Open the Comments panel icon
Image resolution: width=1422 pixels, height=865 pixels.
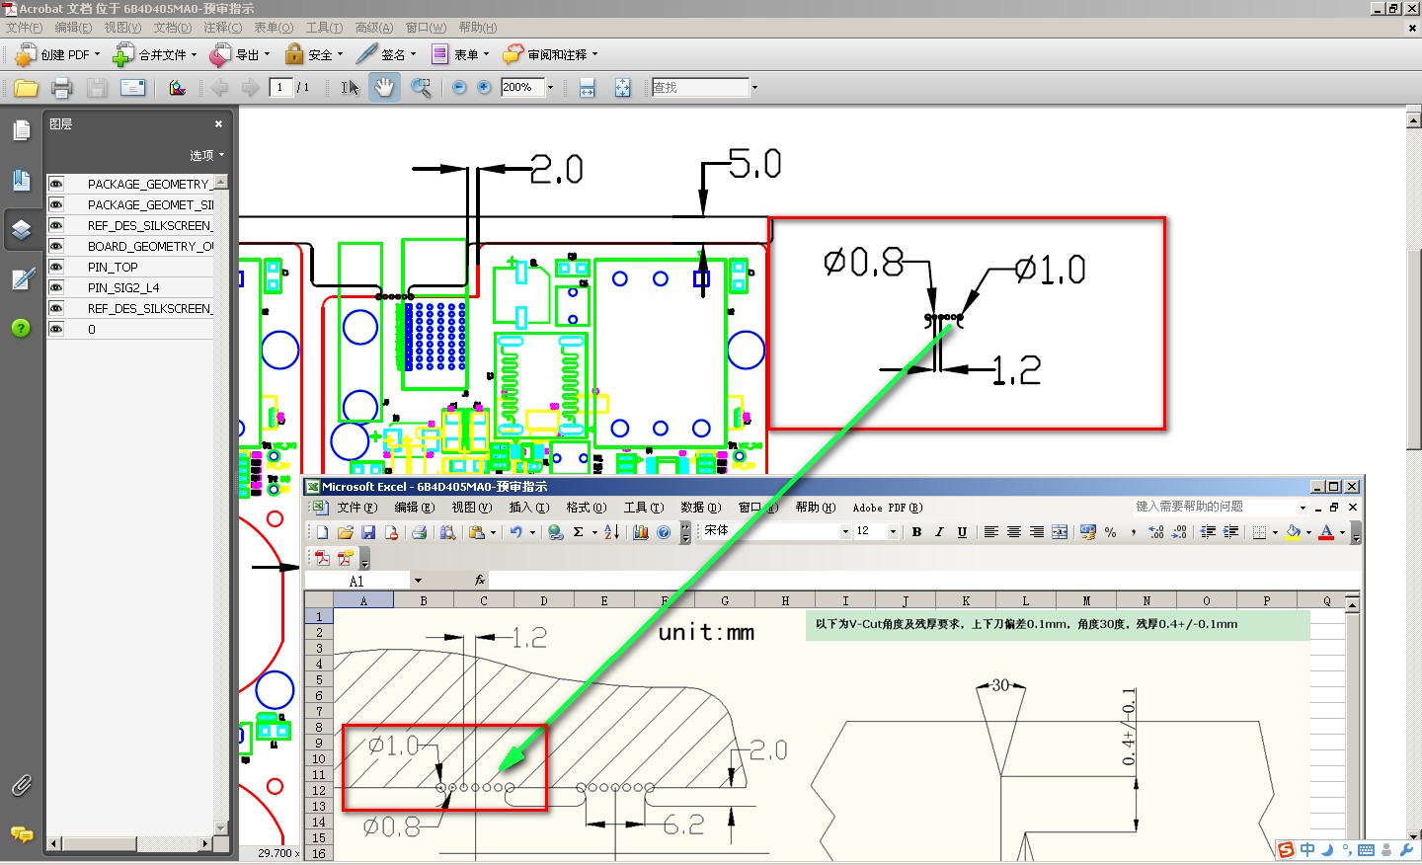pos(22,835)
